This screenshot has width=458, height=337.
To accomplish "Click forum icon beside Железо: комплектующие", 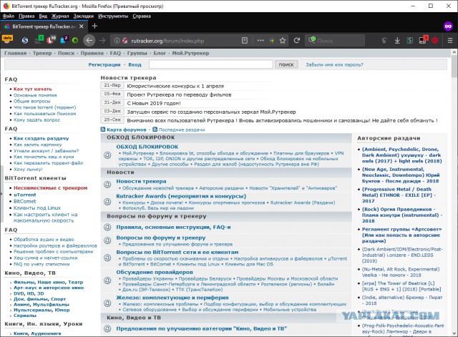I will tap(107, 303).
